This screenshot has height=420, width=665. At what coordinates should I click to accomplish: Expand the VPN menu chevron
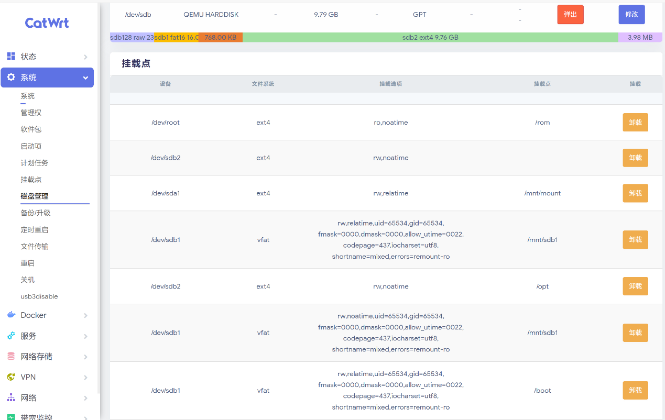coord(85,378)
